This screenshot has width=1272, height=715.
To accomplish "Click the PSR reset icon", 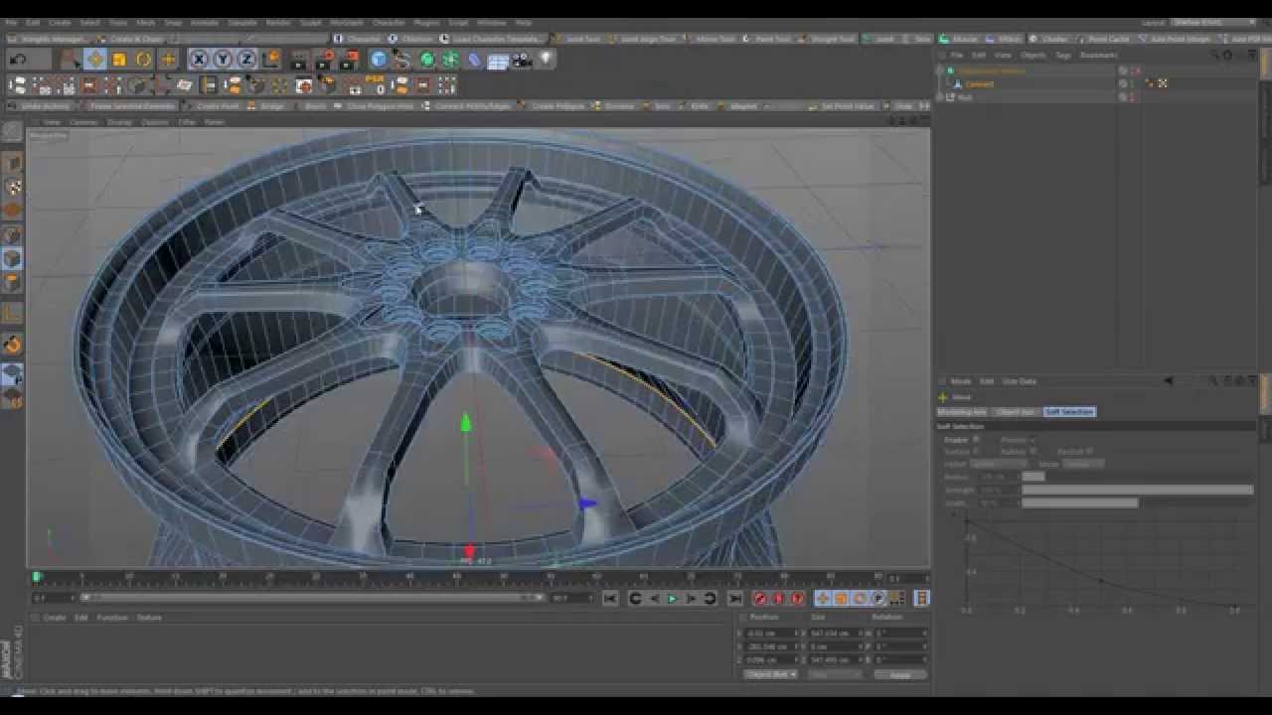I will 376,86.
